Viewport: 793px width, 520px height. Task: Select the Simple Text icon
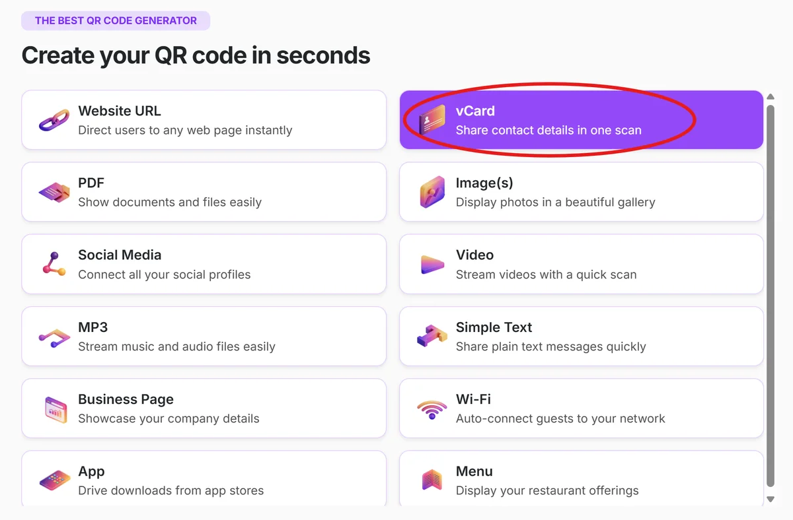pos(431,336)
